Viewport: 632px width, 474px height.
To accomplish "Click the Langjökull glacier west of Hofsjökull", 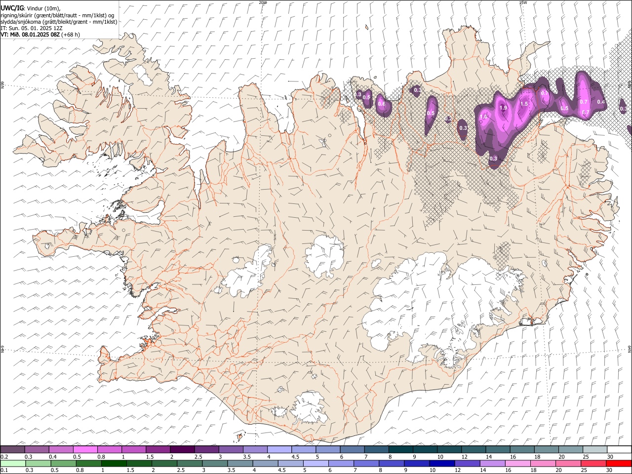I will [249, 274].
